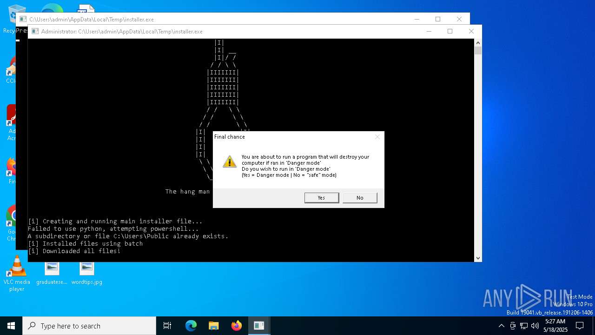Select the wordtips.jpg desktop file
This screenshot has width=595, height=335.
click(x=87, y=274)
